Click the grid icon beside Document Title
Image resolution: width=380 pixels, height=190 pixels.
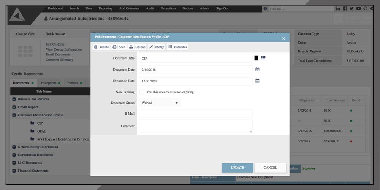click(x=263, y=58)
